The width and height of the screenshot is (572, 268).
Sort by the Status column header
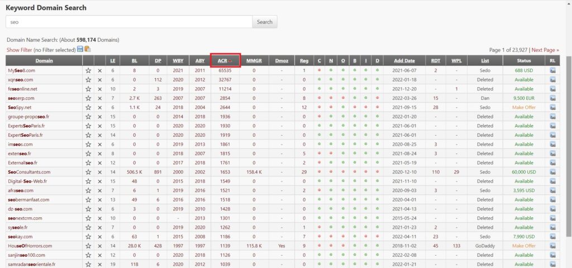click(x=524, y=60)
